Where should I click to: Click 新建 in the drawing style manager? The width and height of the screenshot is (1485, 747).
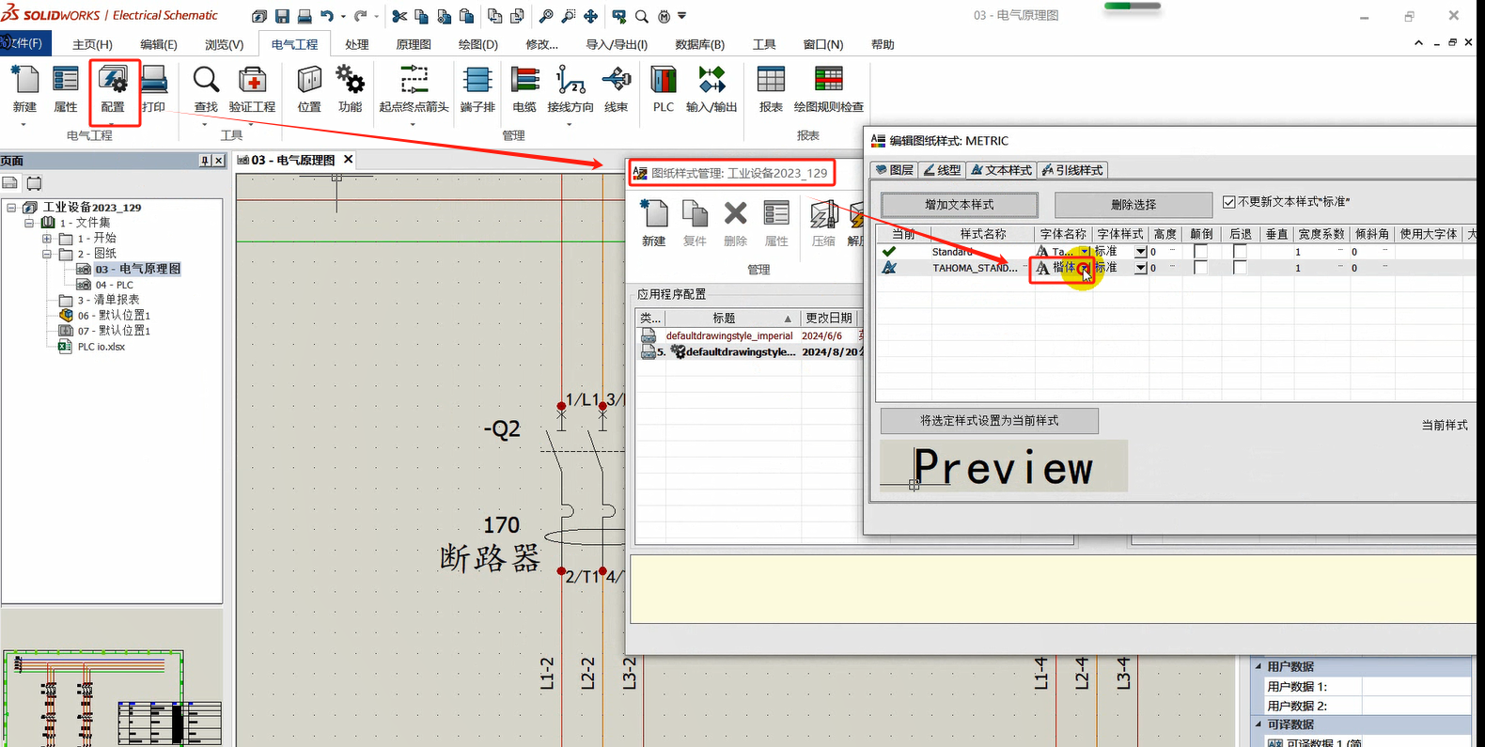(654, 224)
